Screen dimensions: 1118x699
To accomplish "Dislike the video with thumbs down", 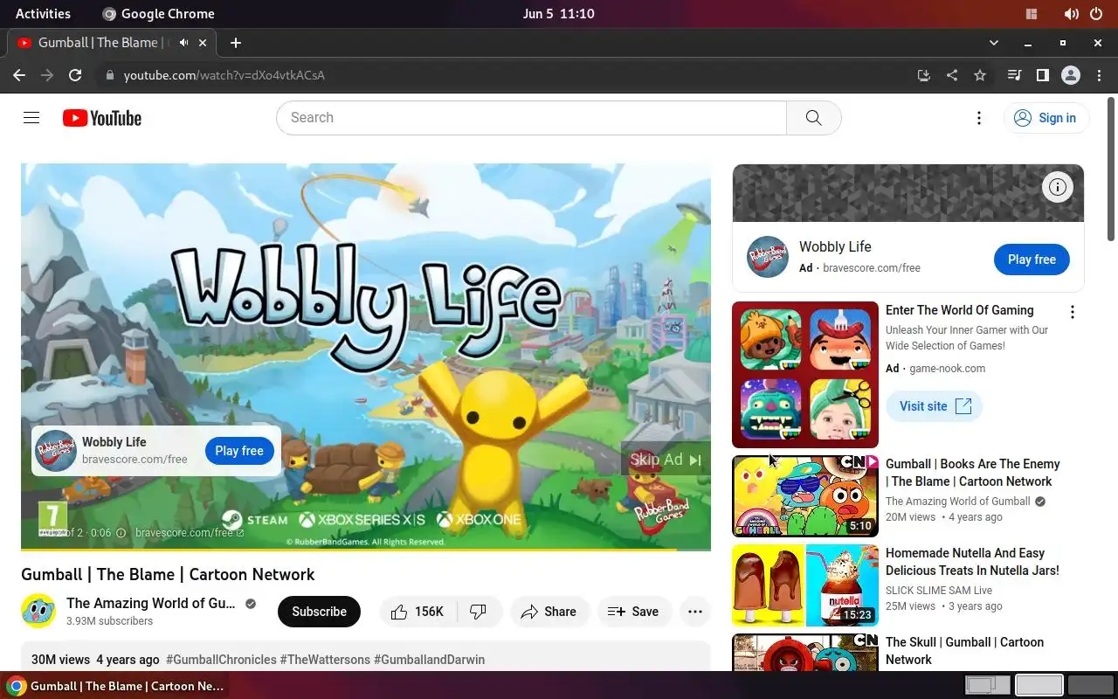I will pyautogui.click(x=478, y=612).
